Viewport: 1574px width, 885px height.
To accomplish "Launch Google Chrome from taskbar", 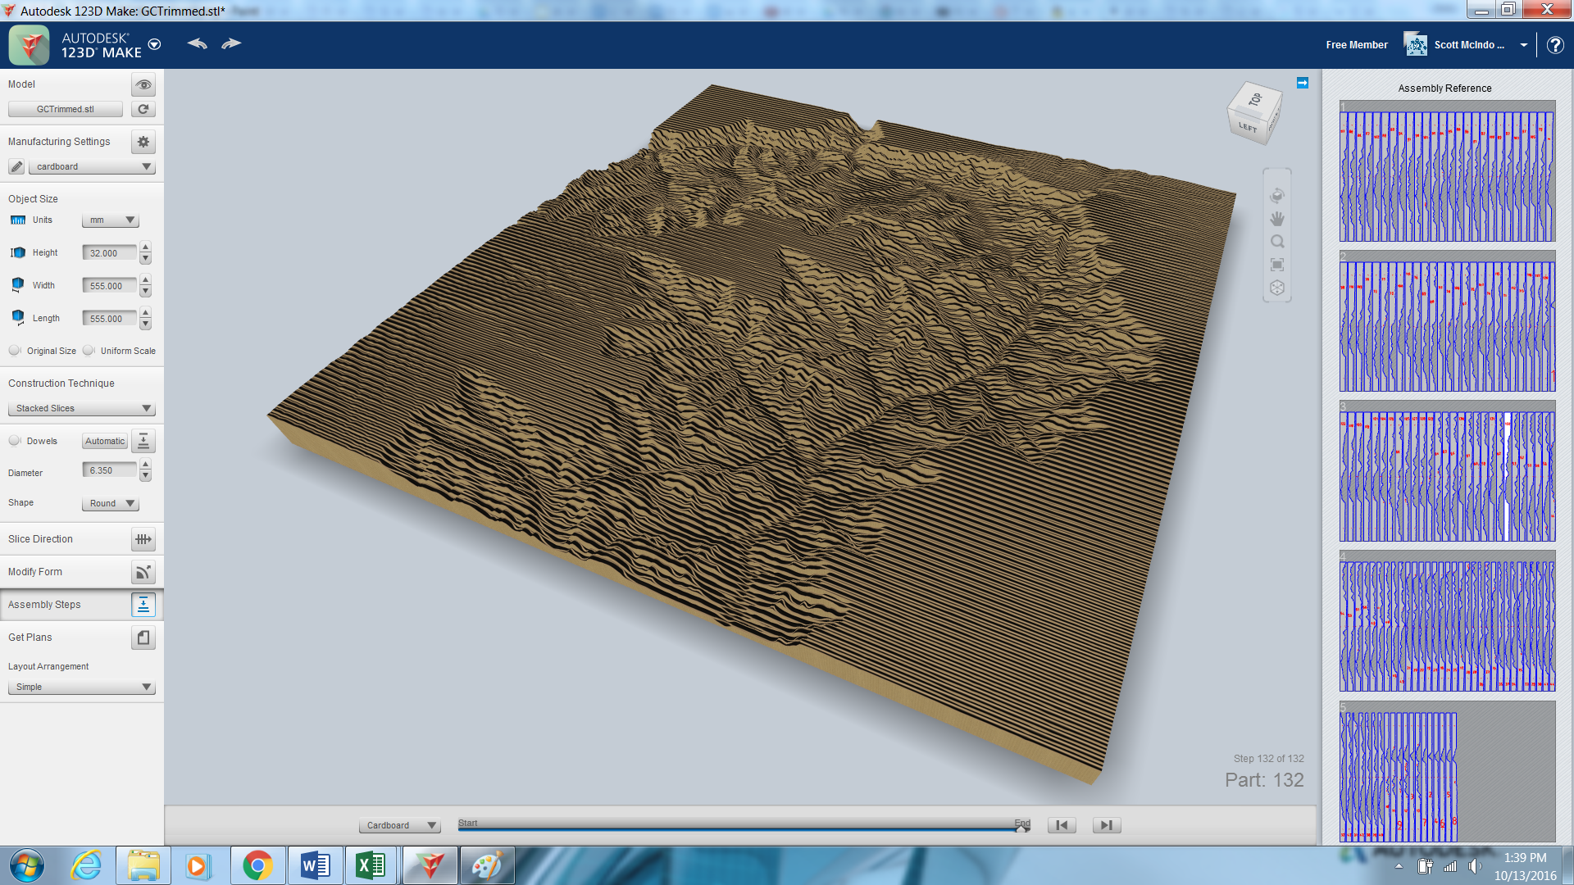I will (x=257, y=865).
